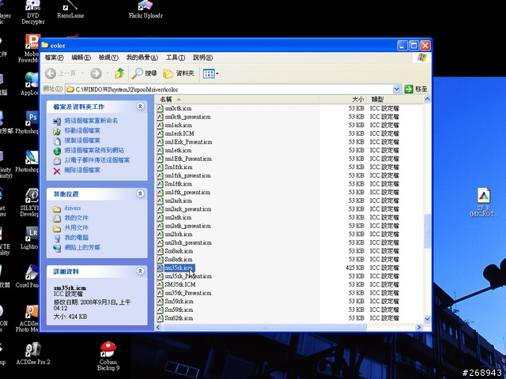Select the file named sm1ark.icm

pyautogui.click(x=179, y=125)
